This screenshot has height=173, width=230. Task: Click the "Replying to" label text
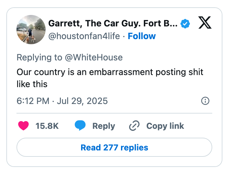39,58
